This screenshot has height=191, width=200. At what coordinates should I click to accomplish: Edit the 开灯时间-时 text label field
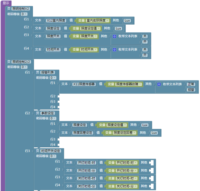[x=87, y=163]
